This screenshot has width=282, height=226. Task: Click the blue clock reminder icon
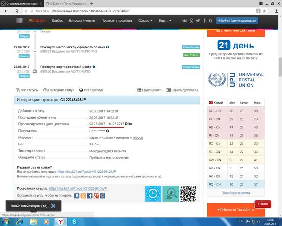153,194
